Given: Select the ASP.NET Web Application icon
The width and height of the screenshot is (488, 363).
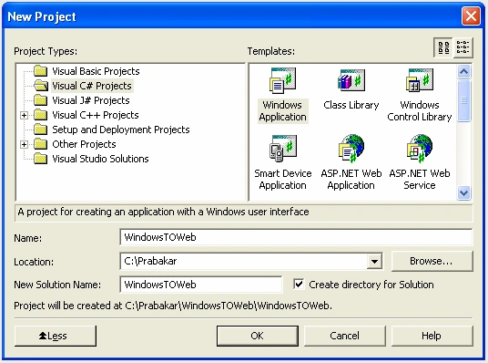Looking at the screenshot, I should click(351, 149).
